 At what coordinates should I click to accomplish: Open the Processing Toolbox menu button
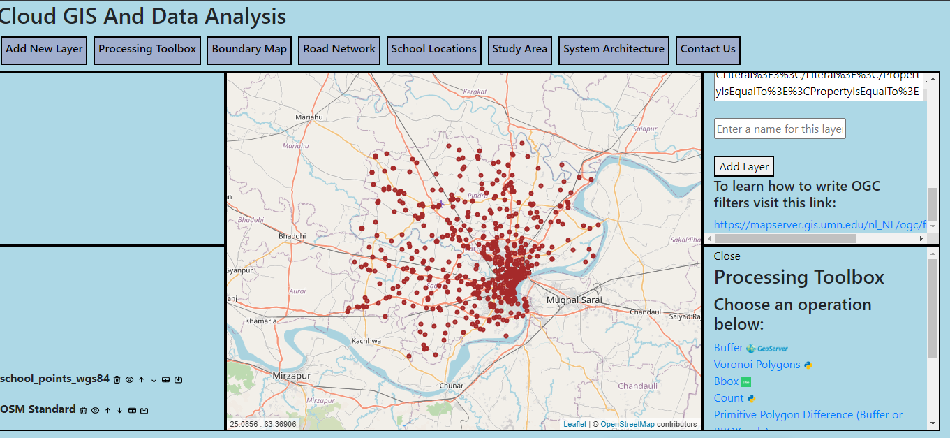(147, 50)
